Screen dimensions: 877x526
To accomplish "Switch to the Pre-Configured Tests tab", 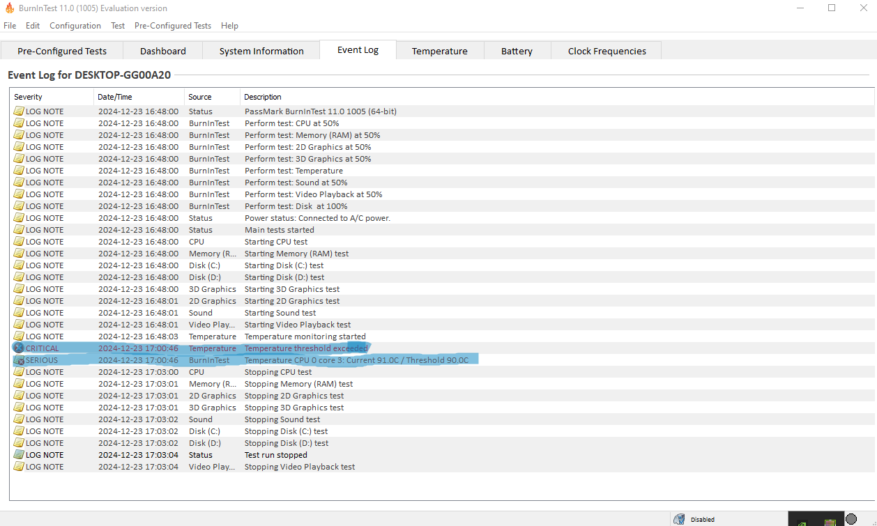I will tap(62, 51).
